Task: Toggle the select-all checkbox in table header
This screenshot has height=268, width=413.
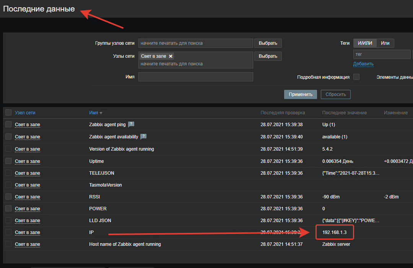Action: pyautogui.click(x=8, y=113)
